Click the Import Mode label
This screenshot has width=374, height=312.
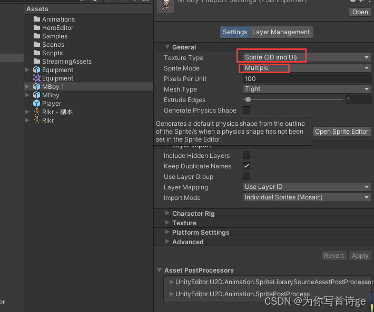click(x=182, y=198)
